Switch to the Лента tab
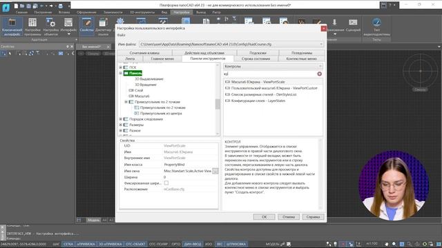Image resolution: width=442 pixels, height=248 pixels. (130, 59)
